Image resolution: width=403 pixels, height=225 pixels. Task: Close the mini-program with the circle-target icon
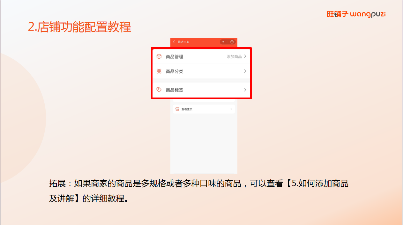click(232, 42)
